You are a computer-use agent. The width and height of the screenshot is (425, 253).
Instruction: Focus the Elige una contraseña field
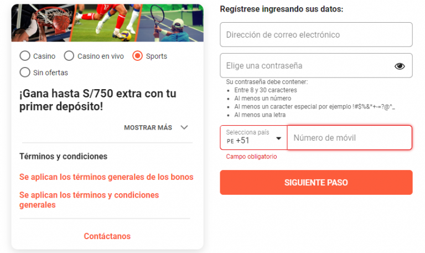tap(316, 66)
